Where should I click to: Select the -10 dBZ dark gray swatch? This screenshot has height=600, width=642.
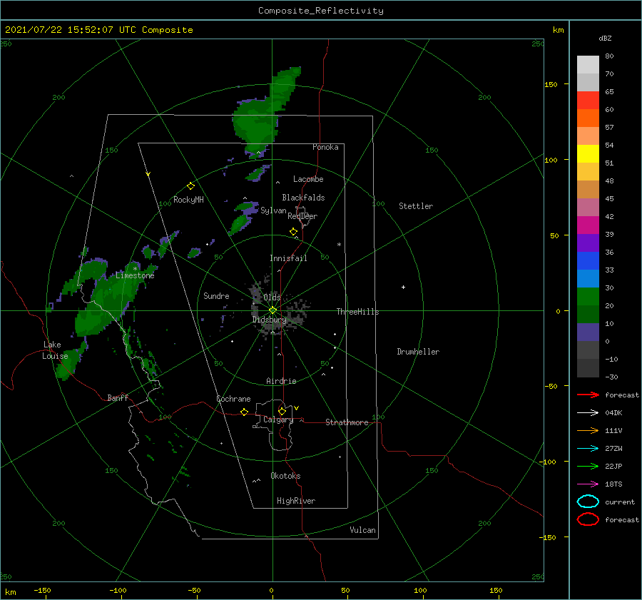[x=588, y=368]
